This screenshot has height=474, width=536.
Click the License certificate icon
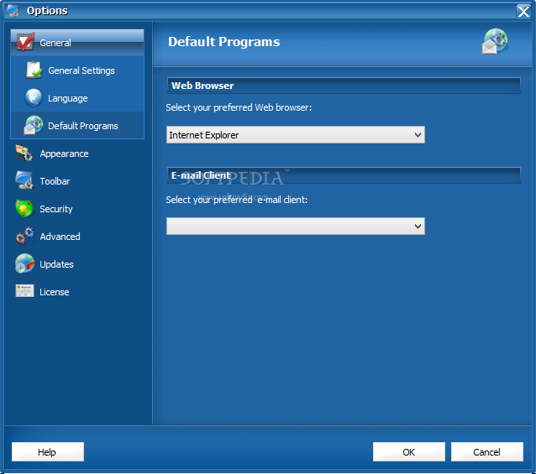(24, 291)
